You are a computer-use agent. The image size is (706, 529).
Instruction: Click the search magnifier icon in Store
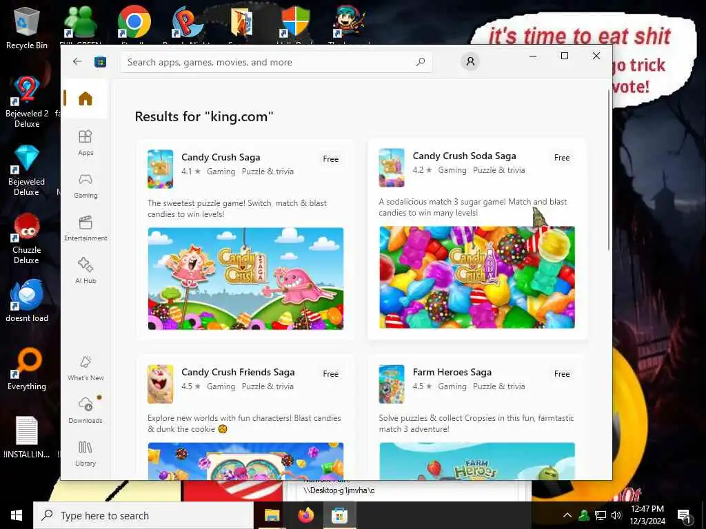421,61
